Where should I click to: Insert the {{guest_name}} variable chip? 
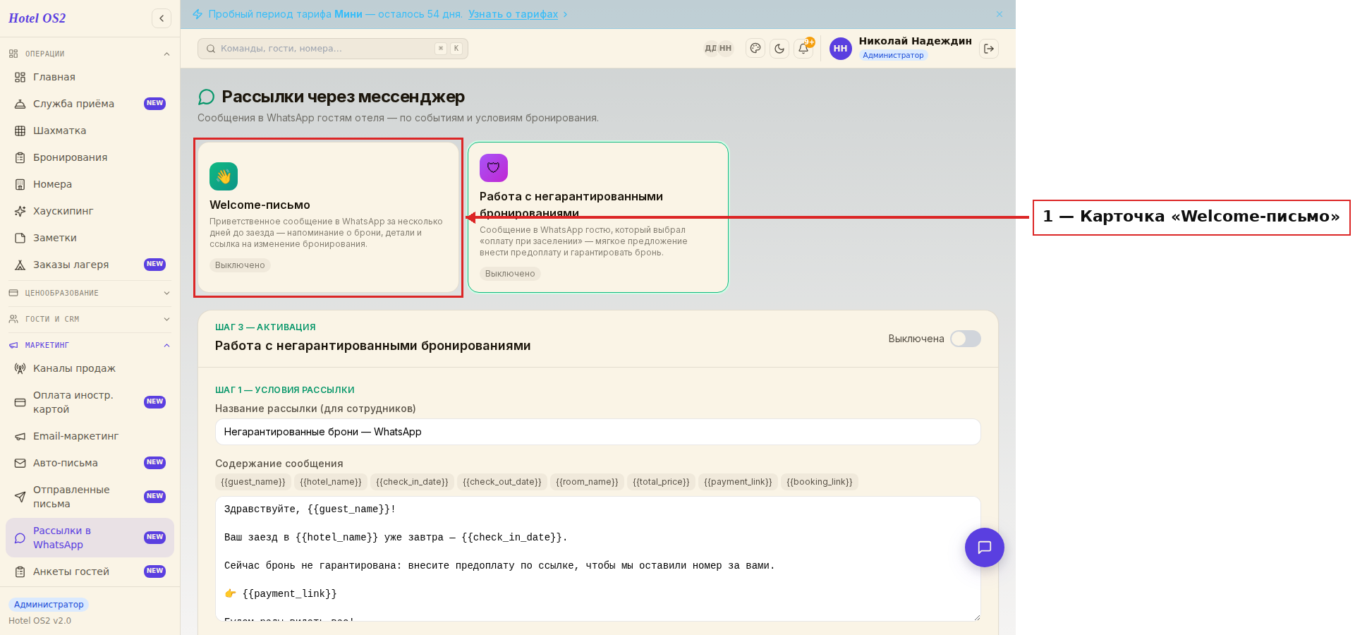[x=253, y=482]
